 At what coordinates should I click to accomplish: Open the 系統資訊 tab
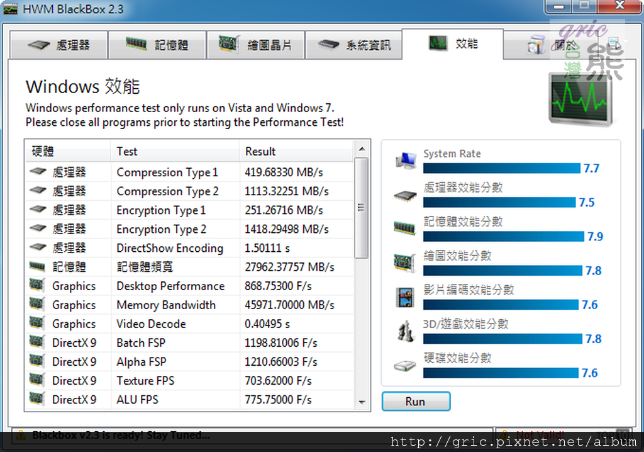pos(353,45)
